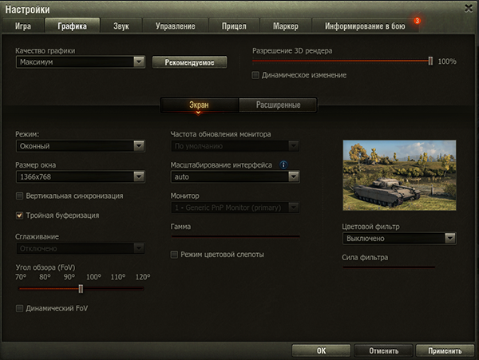
Task: Tick the Динамический FoV checkbox
Action: pyautogui.click(x=19, y=308)
